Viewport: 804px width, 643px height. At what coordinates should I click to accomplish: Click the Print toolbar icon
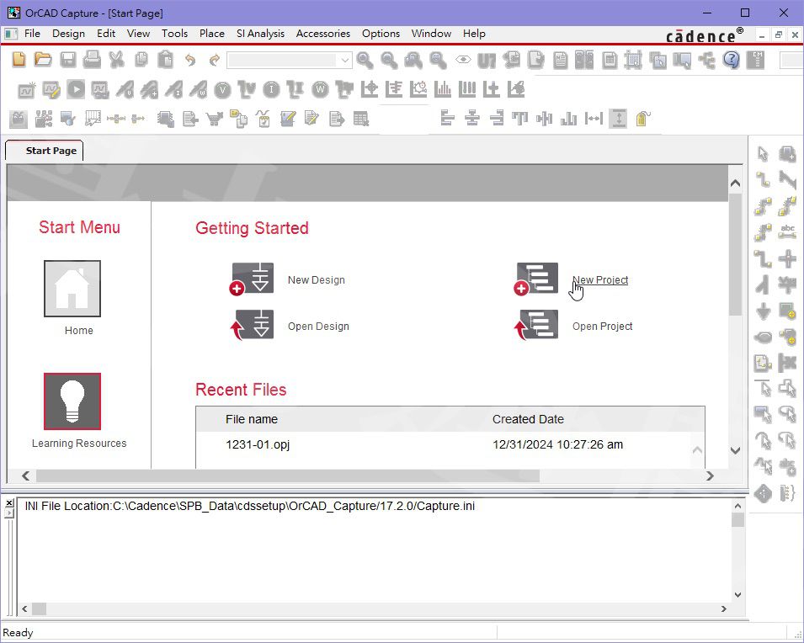[x=93, y=60]
